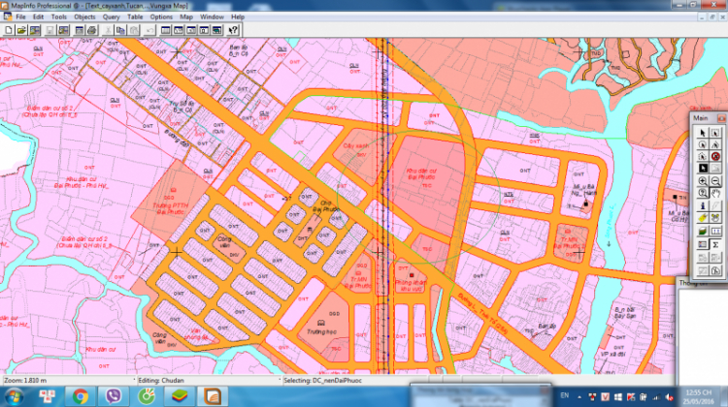Image resolution: width=728 pixels, height=407 pixels.
Task: Click the Print Window printer icon
Action: click(x=92, y=31)
